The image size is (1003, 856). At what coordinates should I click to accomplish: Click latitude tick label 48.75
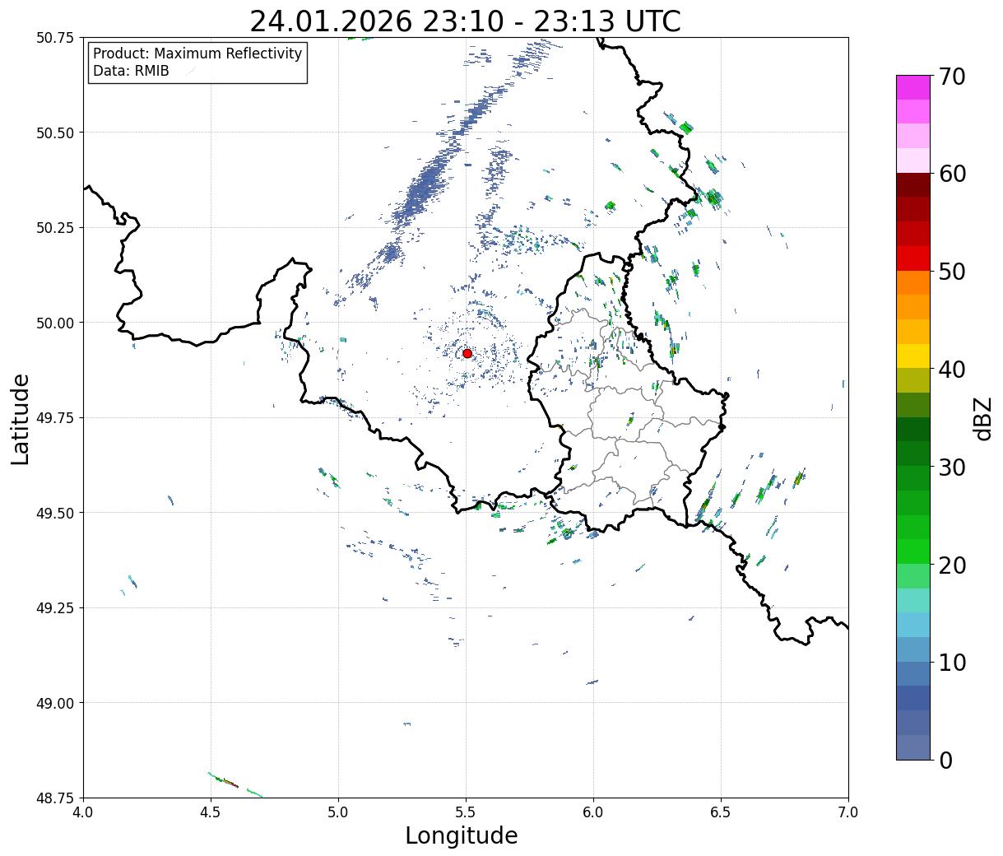click(x=55, y=798)
